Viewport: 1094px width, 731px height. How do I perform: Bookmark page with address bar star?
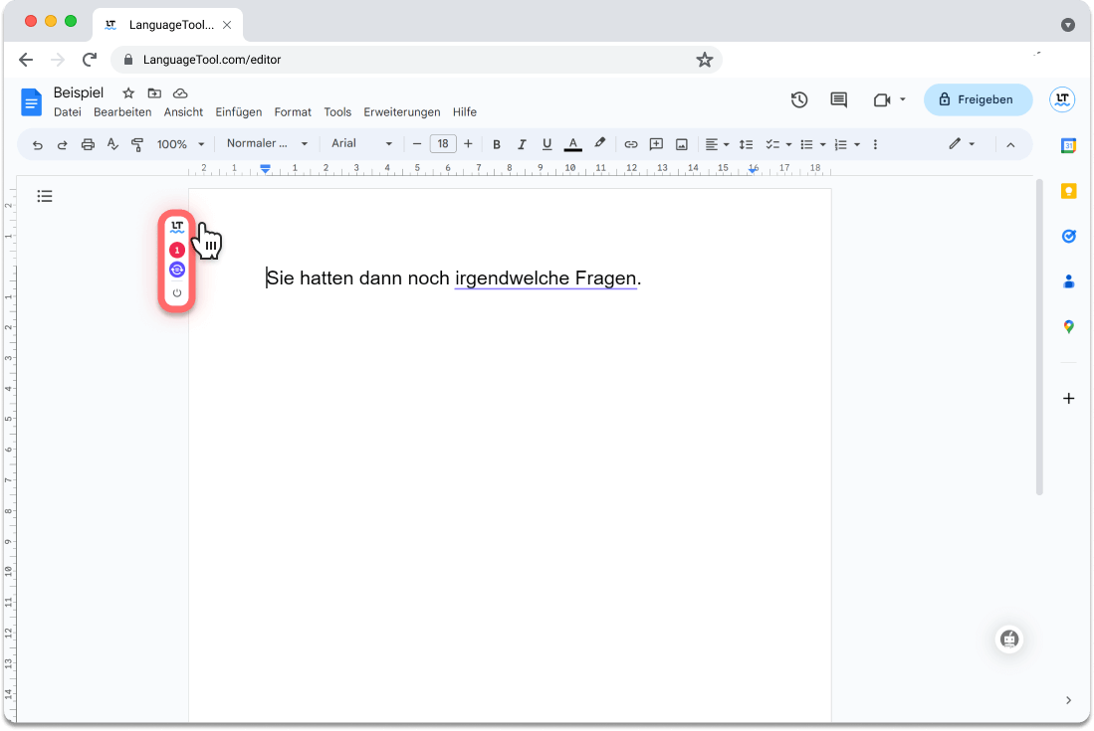tap(704, 60)
